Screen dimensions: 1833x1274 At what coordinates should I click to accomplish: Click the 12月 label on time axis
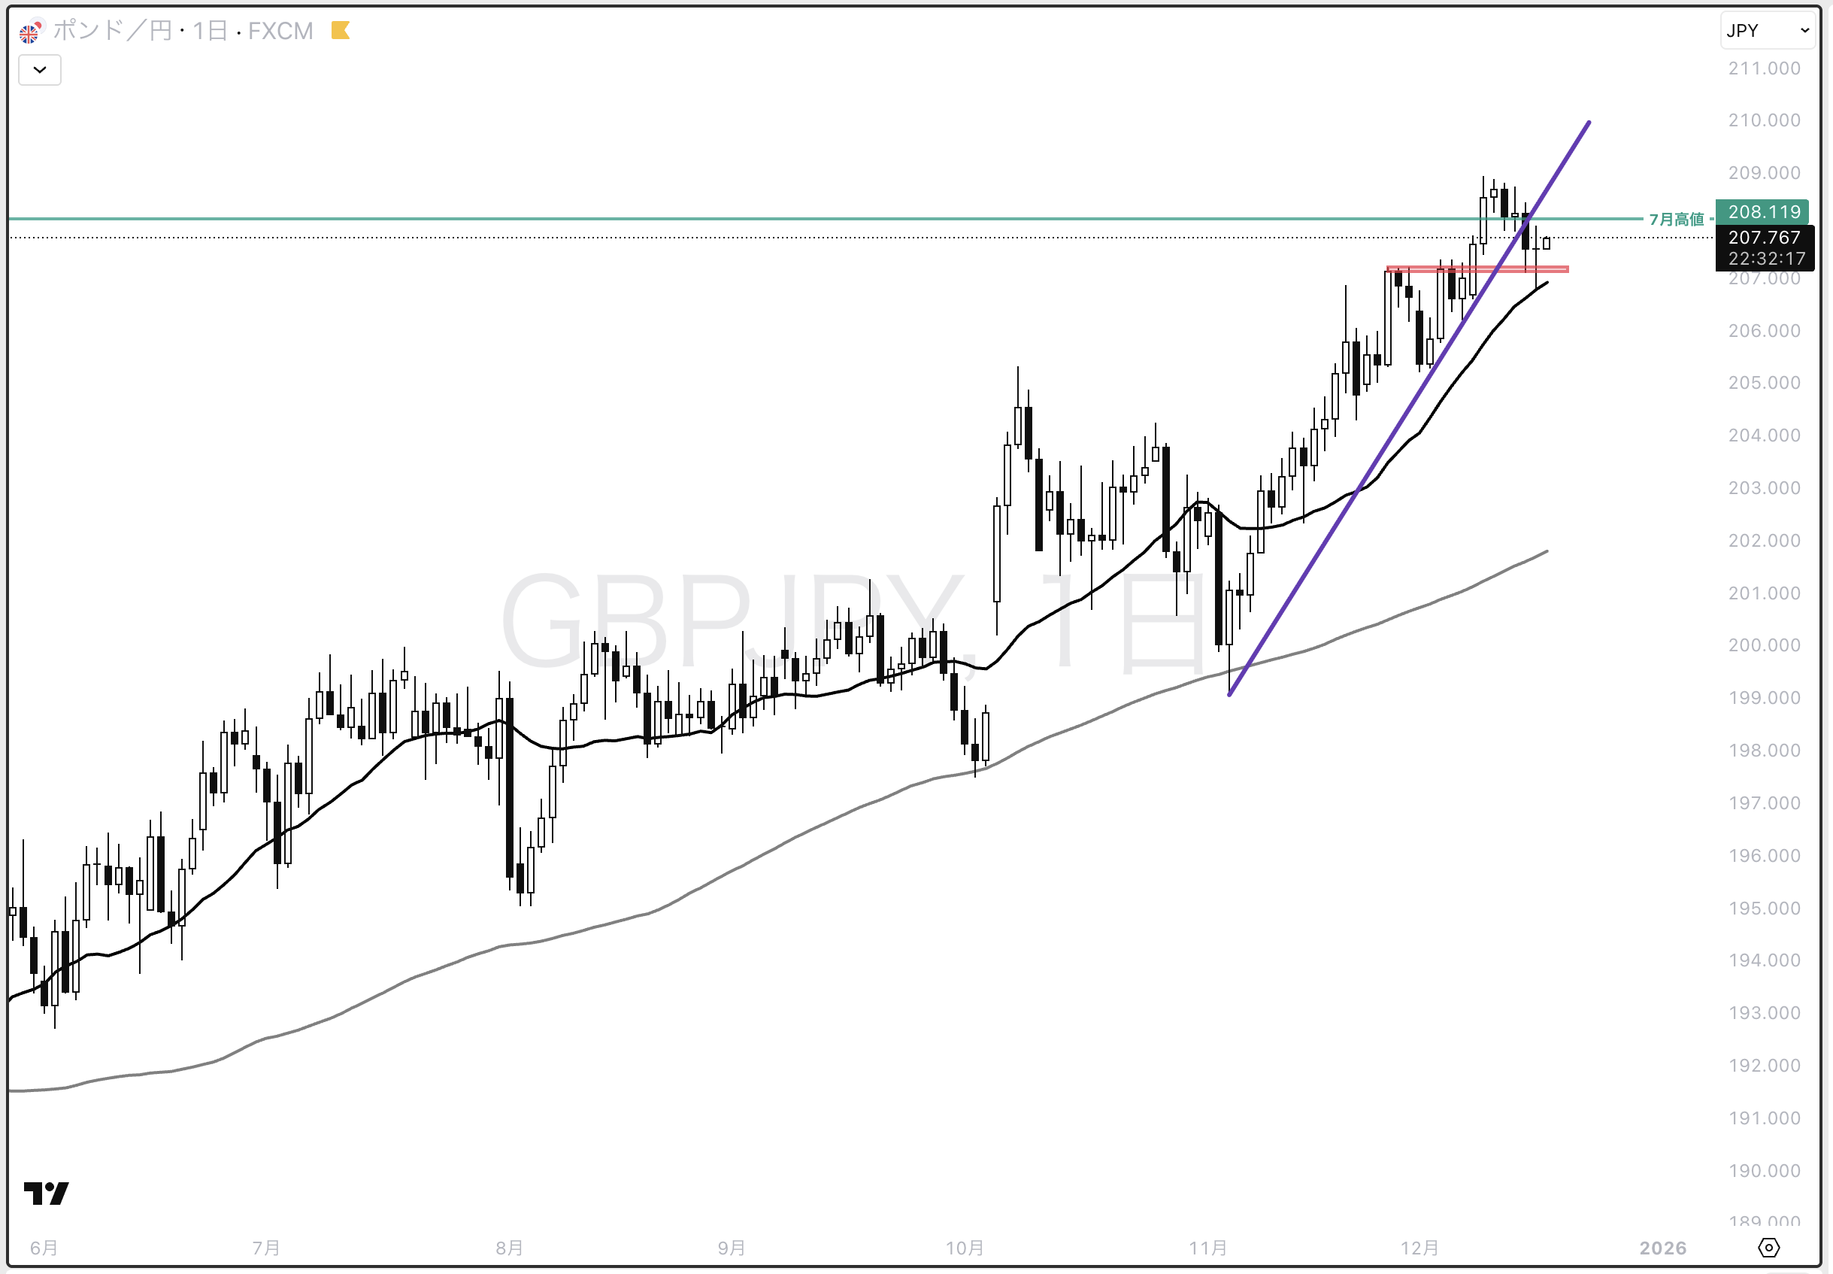click(x=1419, y=1247)
